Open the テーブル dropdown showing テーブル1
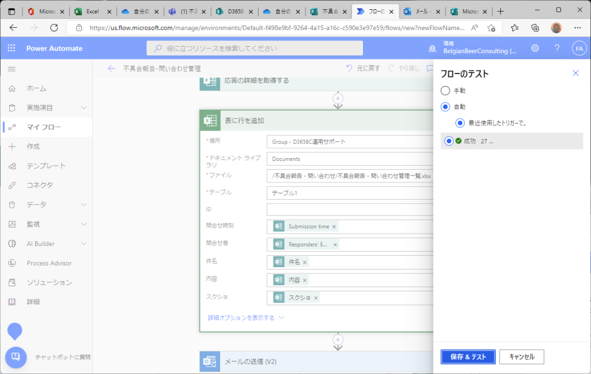The width and height of the screenshot is (591, 374). click(x=350, y=193)
